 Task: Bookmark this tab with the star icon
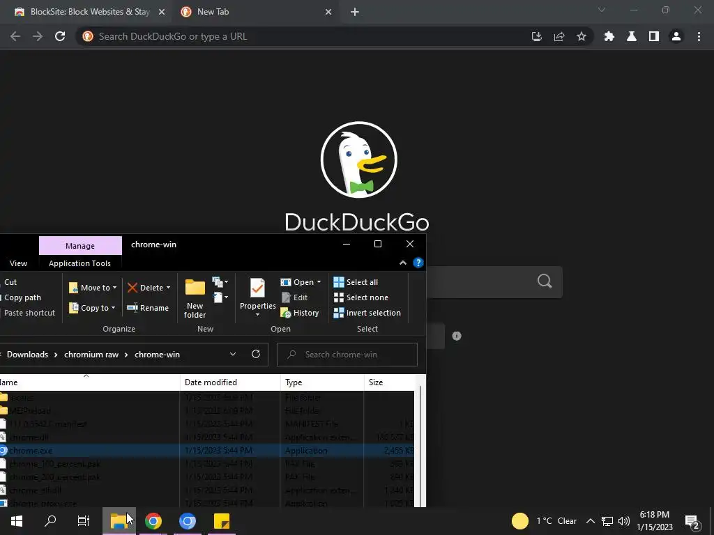pos(582,36)
